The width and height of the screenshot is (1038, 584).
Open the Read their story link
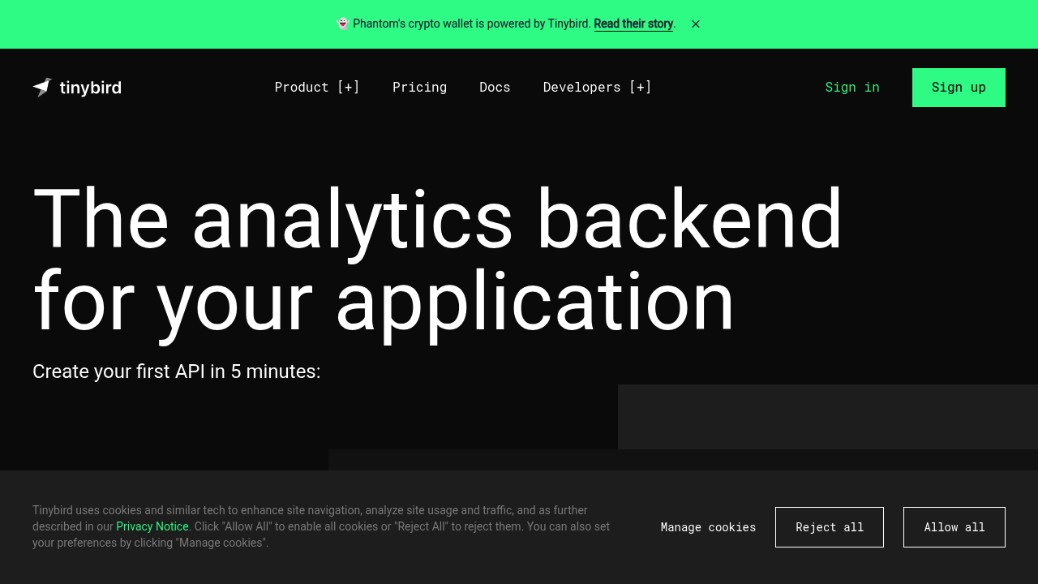tap(633, 24)
